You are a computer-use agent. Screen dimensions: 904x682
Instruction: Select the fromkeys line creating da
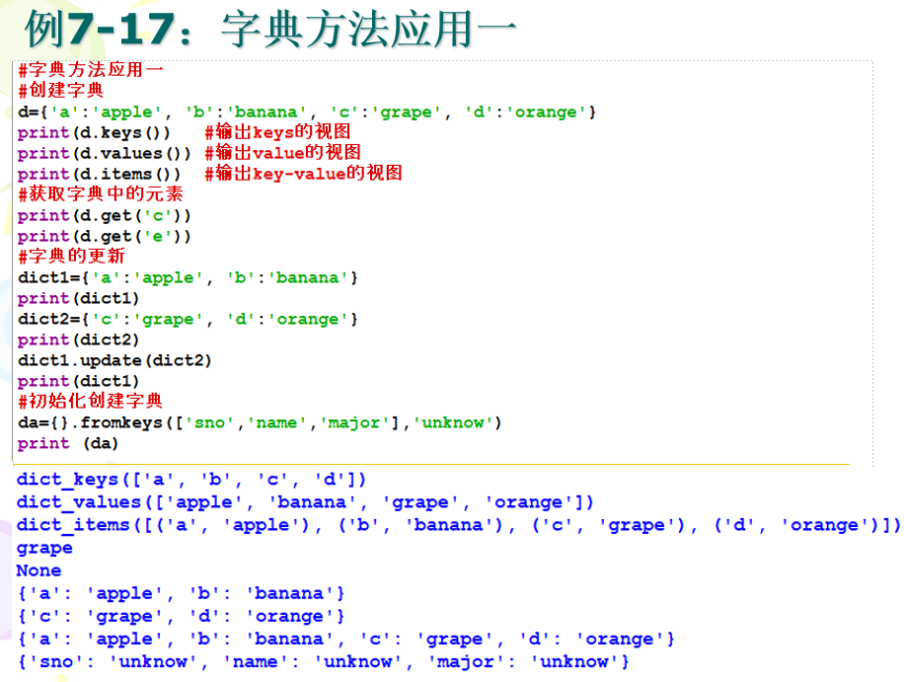227,422
